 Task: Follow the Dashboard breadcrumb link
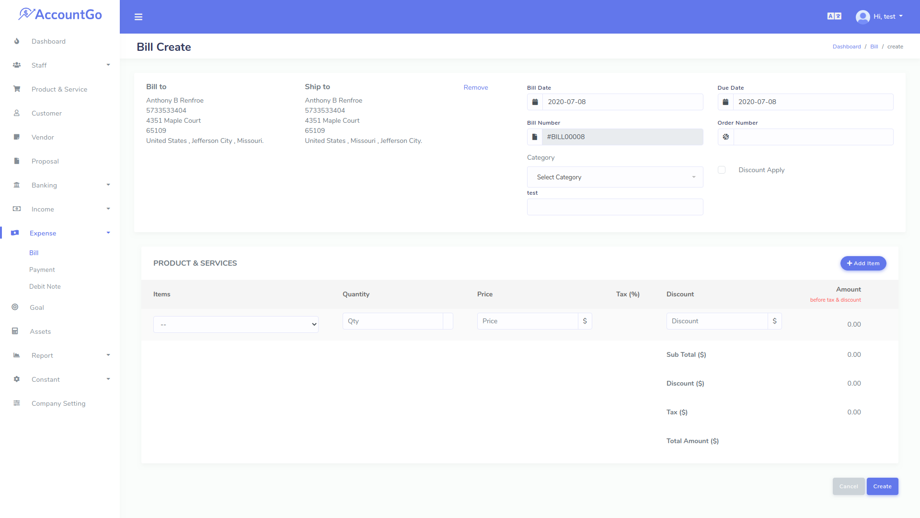[x=847, y=47]
